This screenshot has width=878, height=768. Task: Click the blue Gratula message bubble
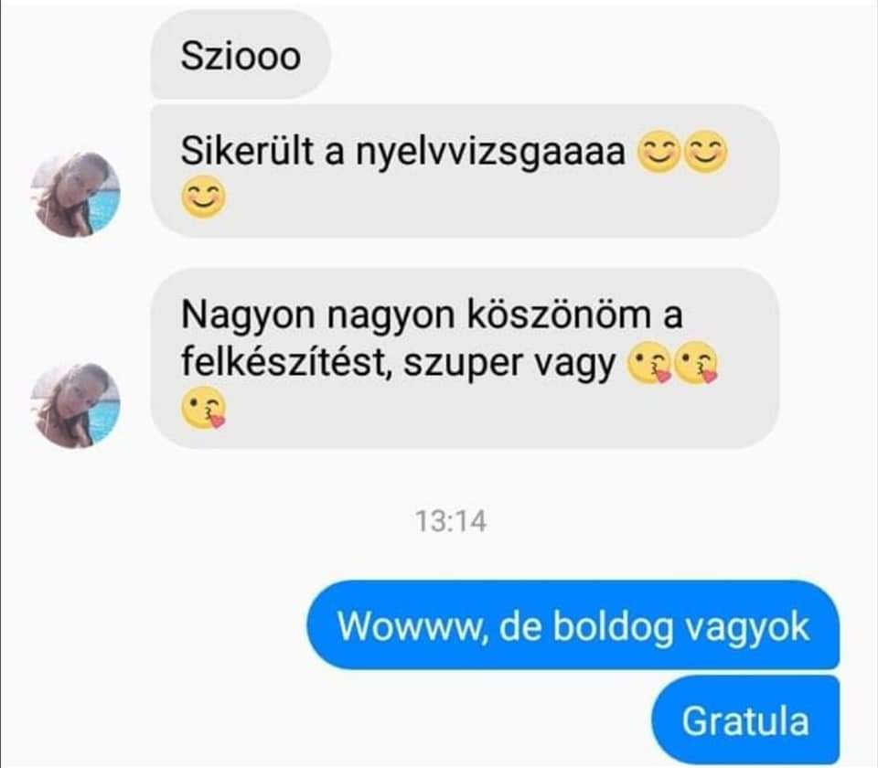click(x=745, y=720)
